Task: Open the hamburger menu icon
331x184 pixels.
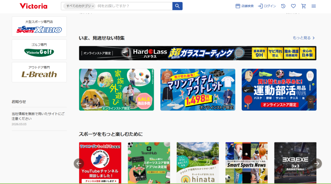Action: coord(314,6)
